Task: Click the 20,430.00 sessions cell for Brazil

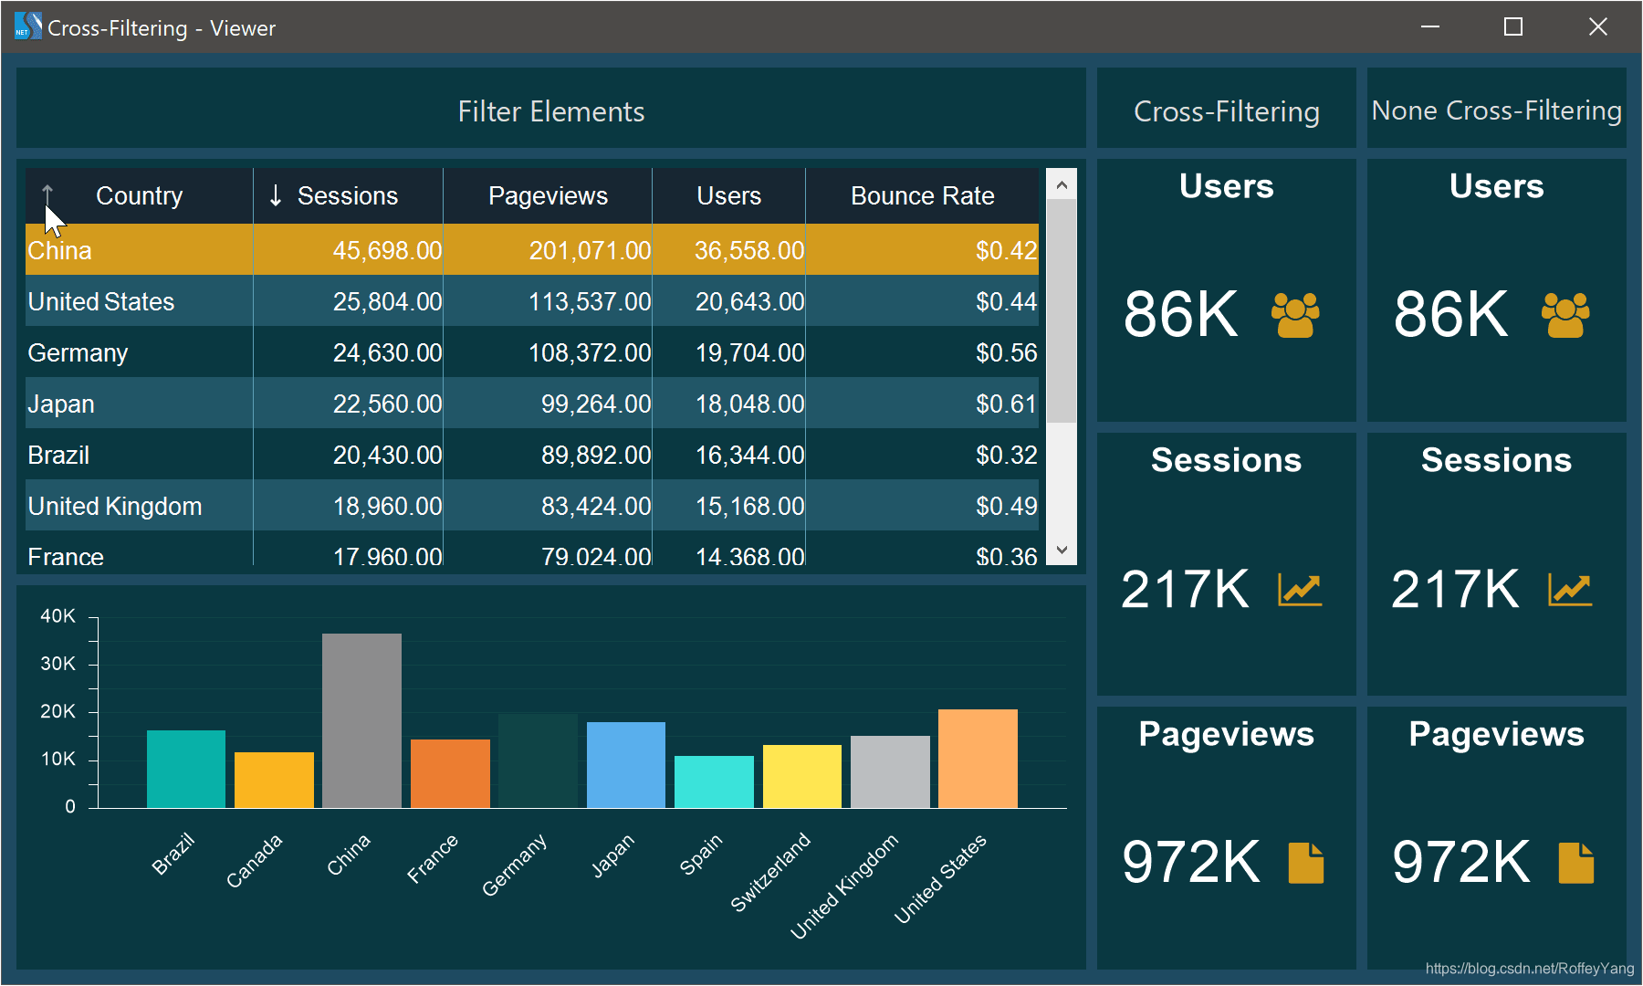Action: [x=348, y=455]
